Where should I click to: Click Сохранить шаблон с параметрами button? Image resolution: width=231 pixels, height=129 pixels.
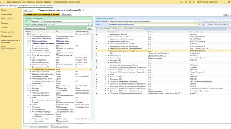click(x=217, y=25)
